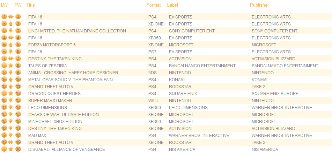The width and height of the screenshot is (332, 153).
Task: Select the Forza Motorsport 6 title
Action: (x=52, y=45)
